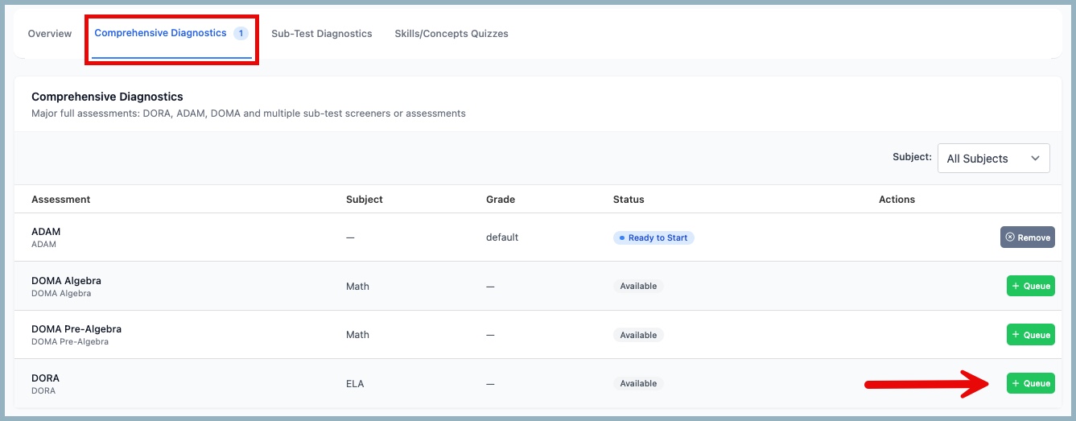
Task: Click the Subject dropdown chevron arrow
Action: tap(1035, 159)
